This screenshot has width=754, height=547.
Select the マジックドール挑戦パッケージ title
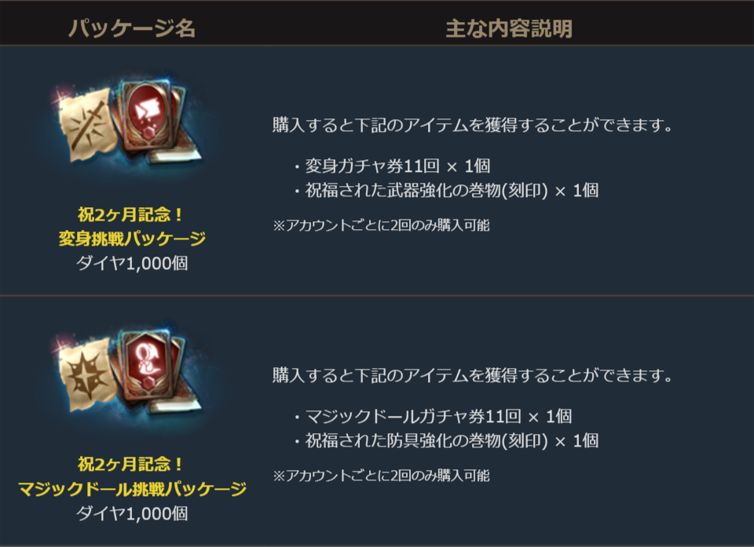click(x=131, y=490)
